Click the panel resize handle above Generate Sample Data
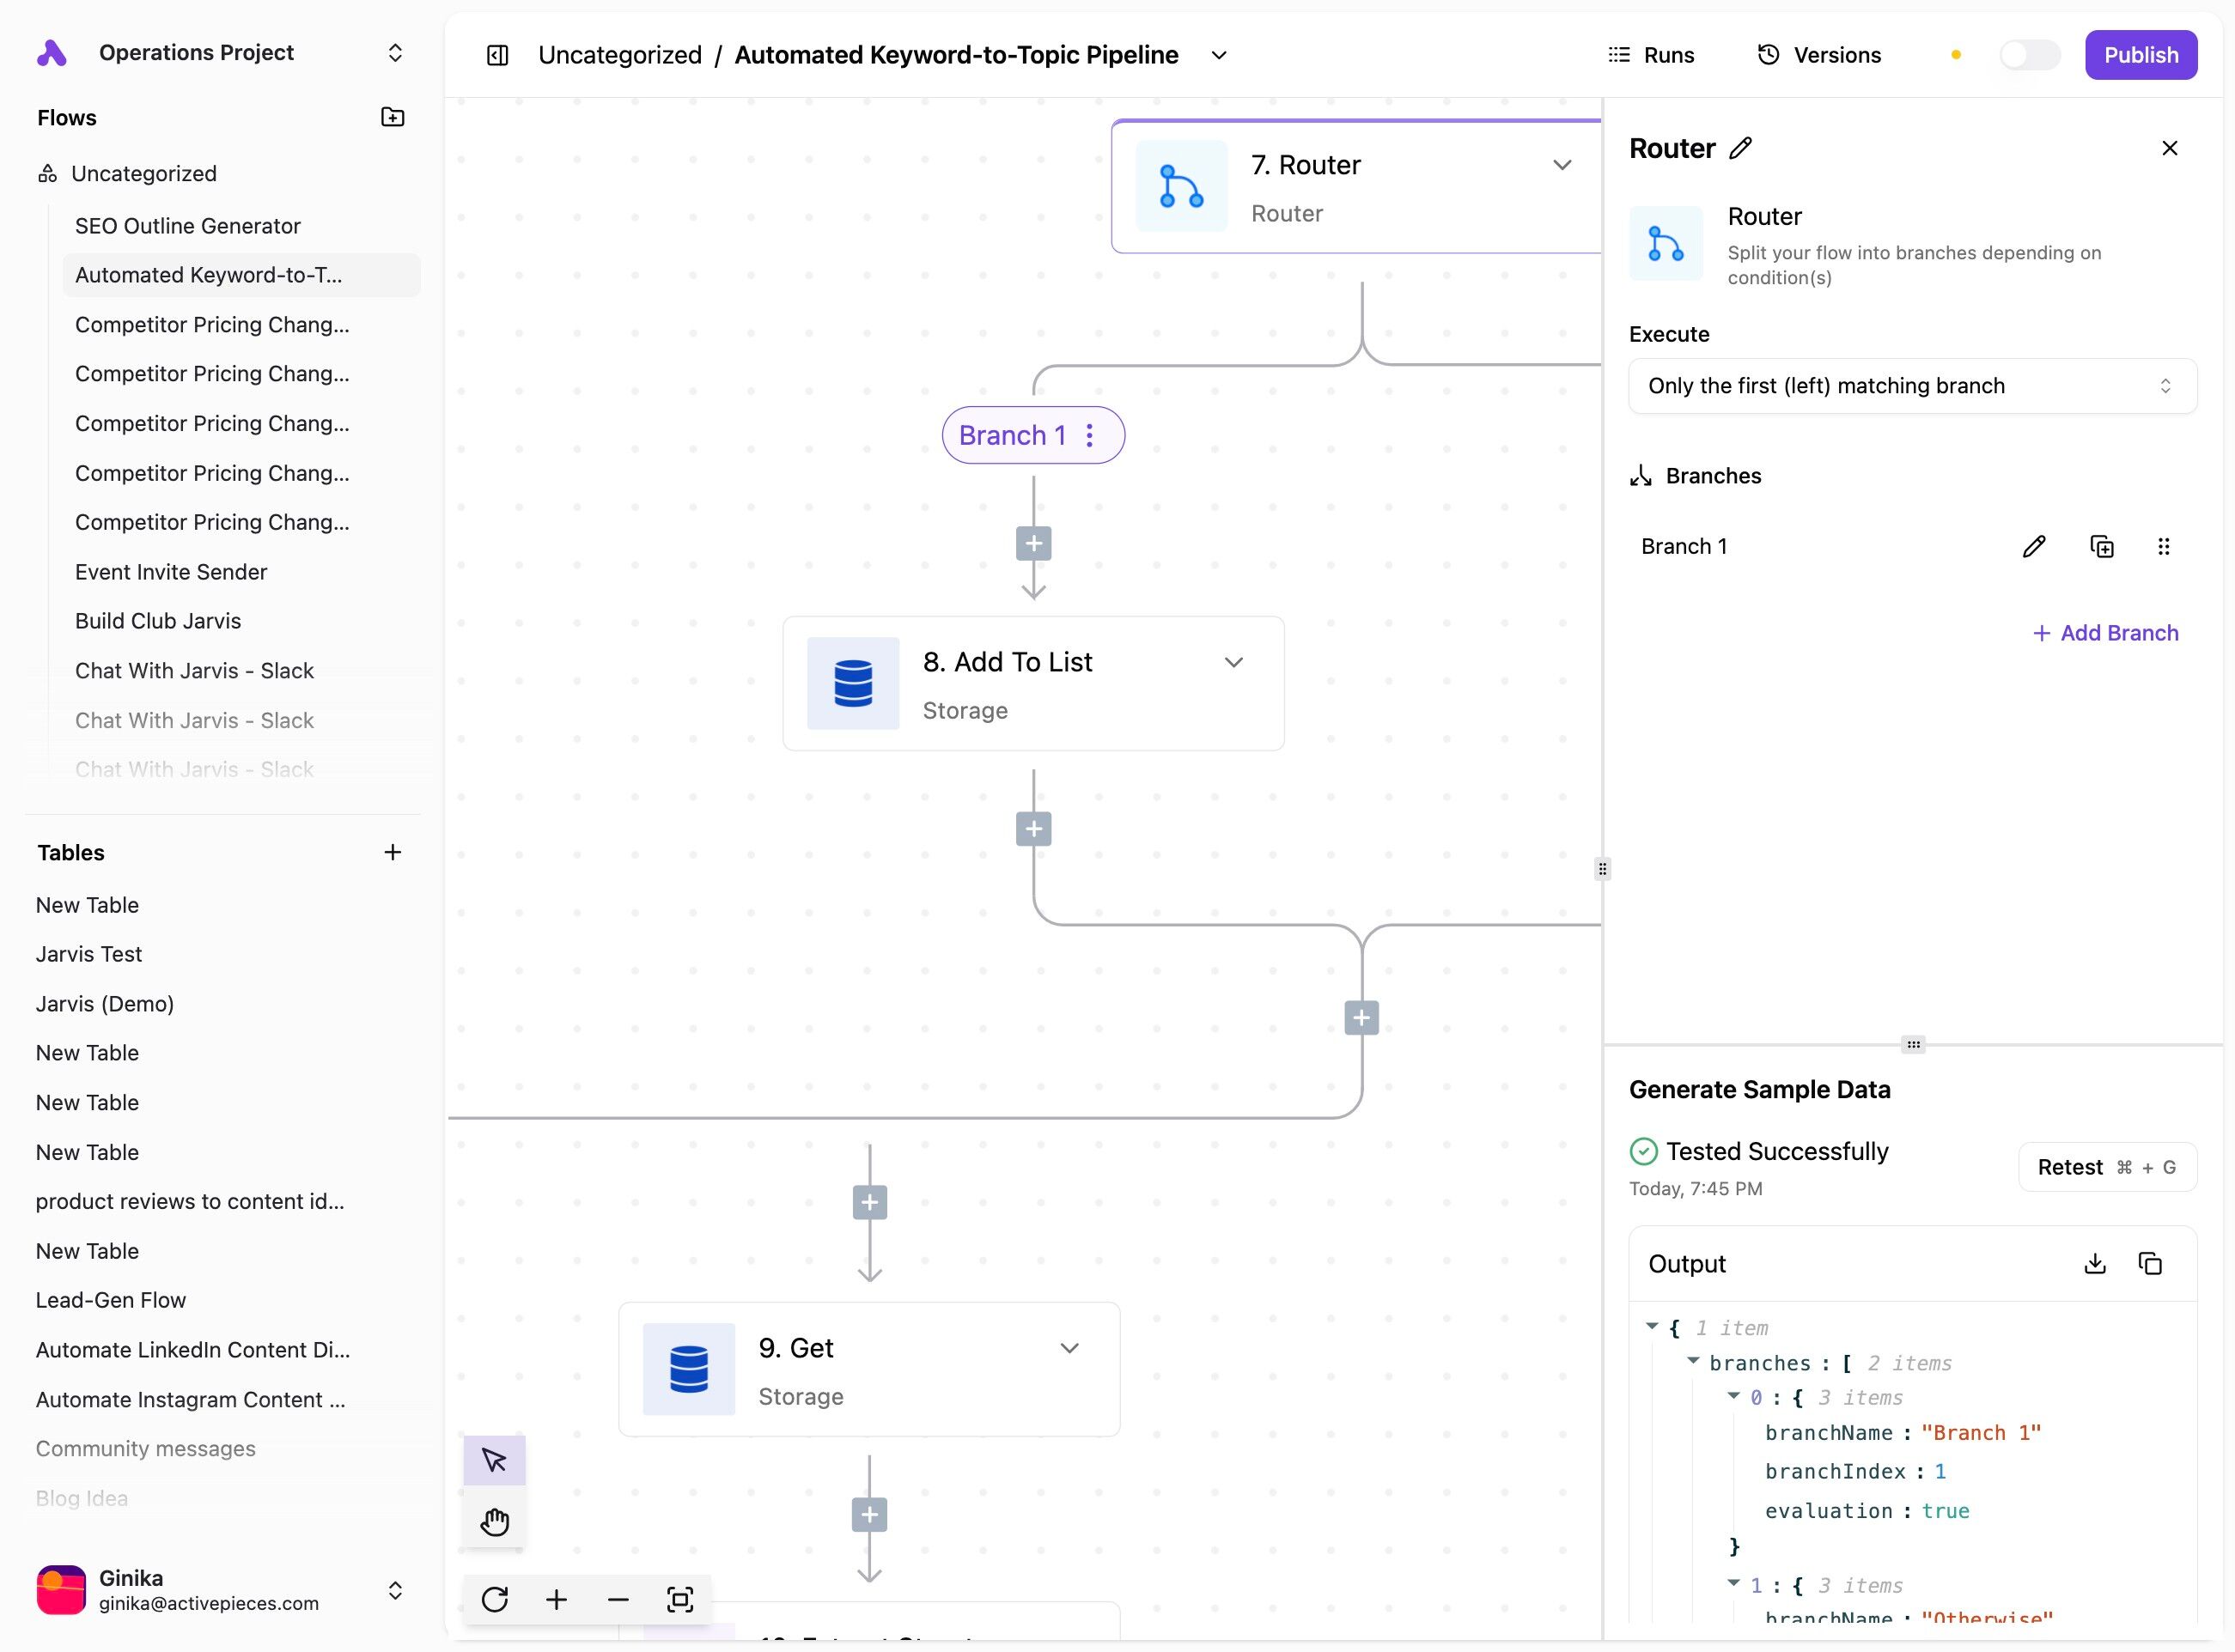The height and width of the screenshot is (1652, 2235). point(1913,1045)
